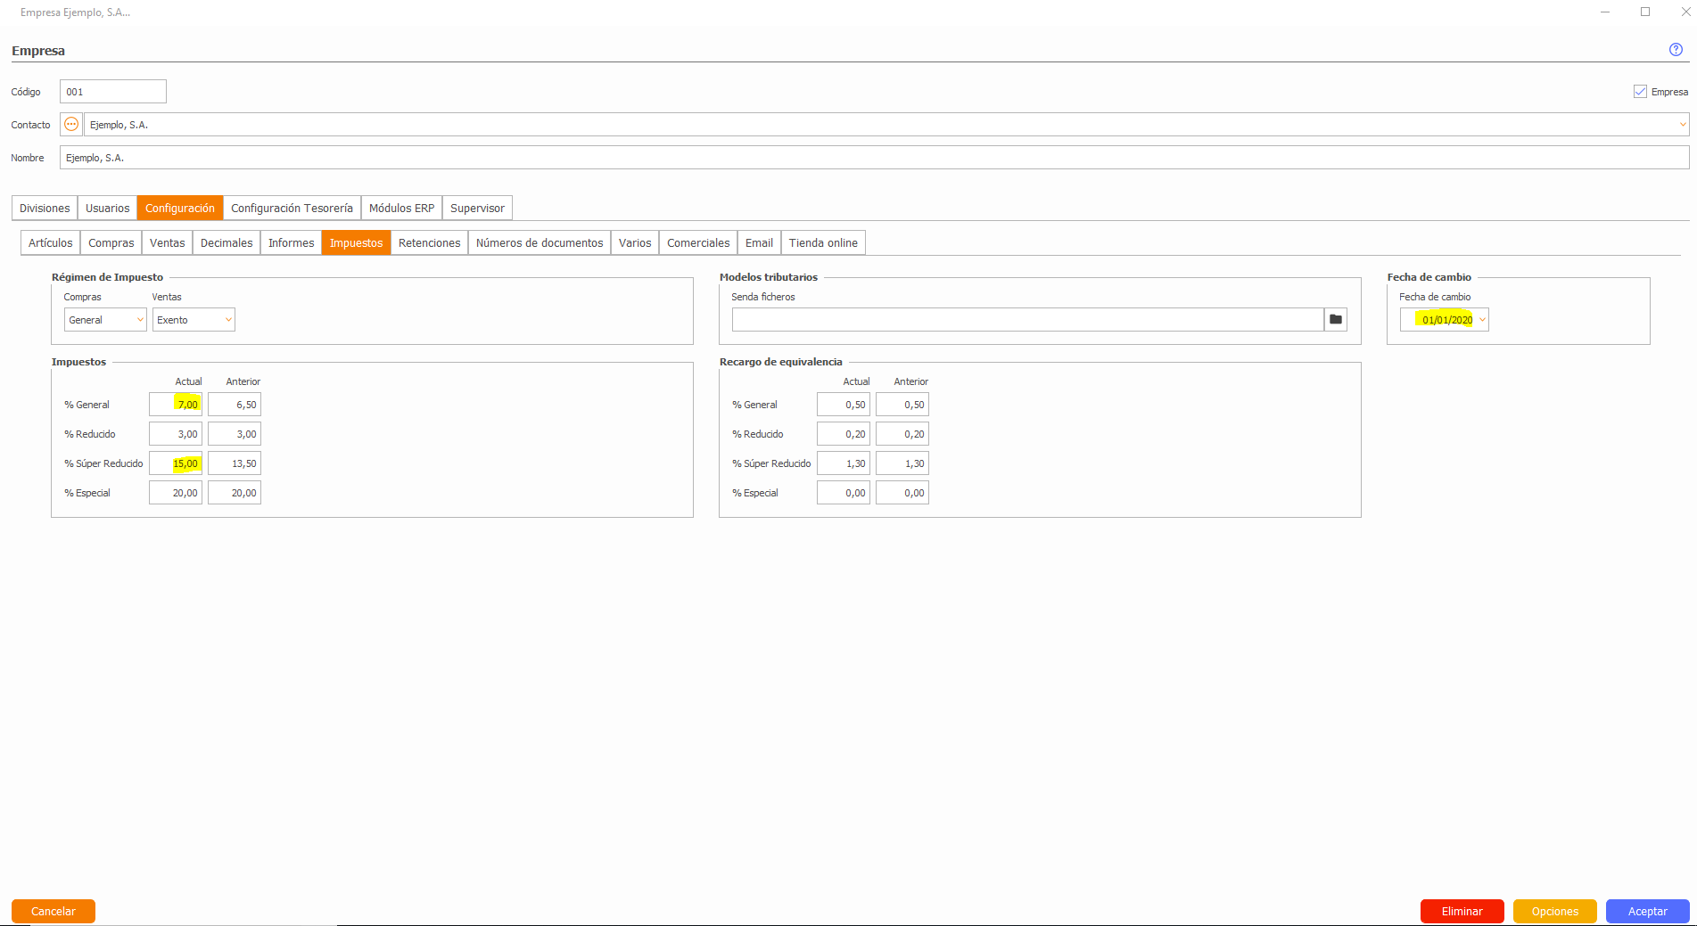
Task: Open the Artículos sub-tab
Action: 51,243
